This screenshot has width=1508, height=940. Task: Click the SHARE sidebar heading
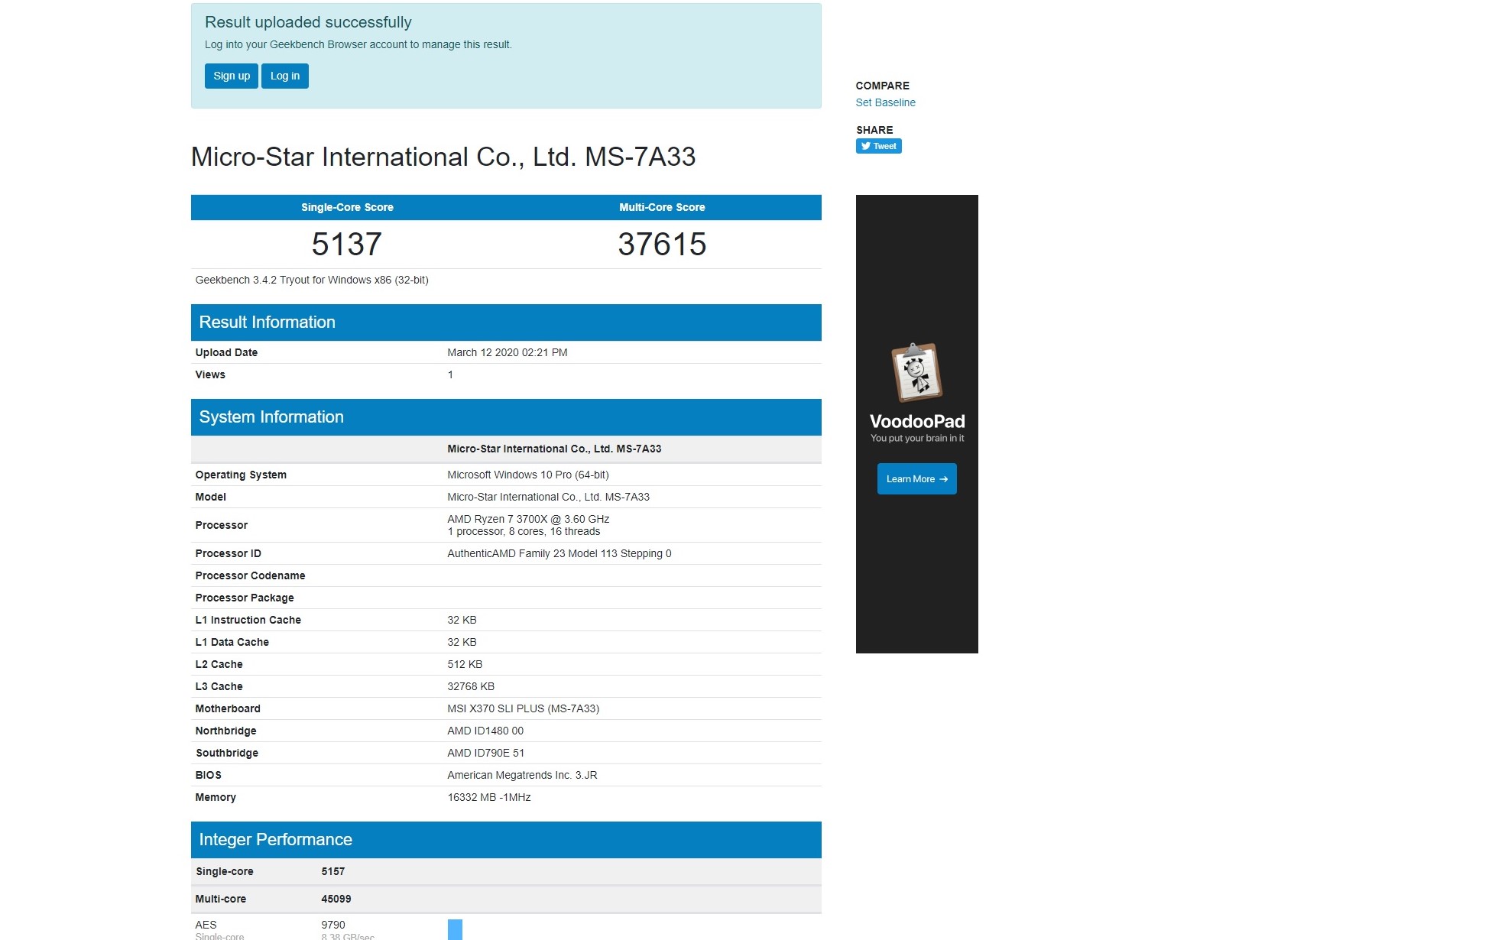pyautogui.click(x=874, y=130)
